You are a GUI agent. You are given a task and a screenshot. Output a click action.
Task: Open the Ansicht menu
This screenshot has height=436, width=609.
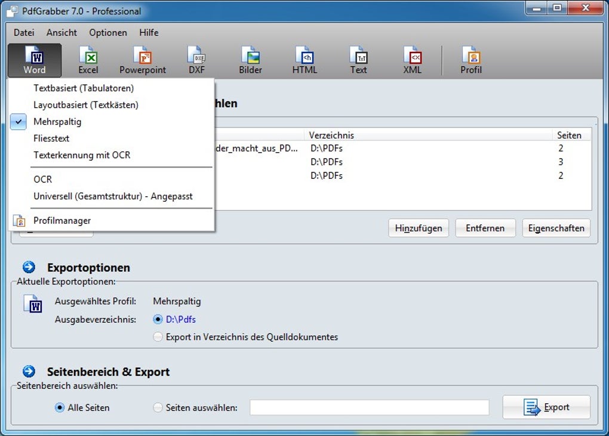(61, 33)
